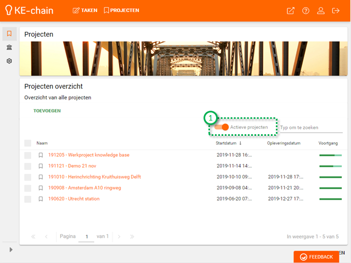Click the TOEVOEGEN button
The width and height of the screenshot is (351, 263).
(x=47, y=111)
